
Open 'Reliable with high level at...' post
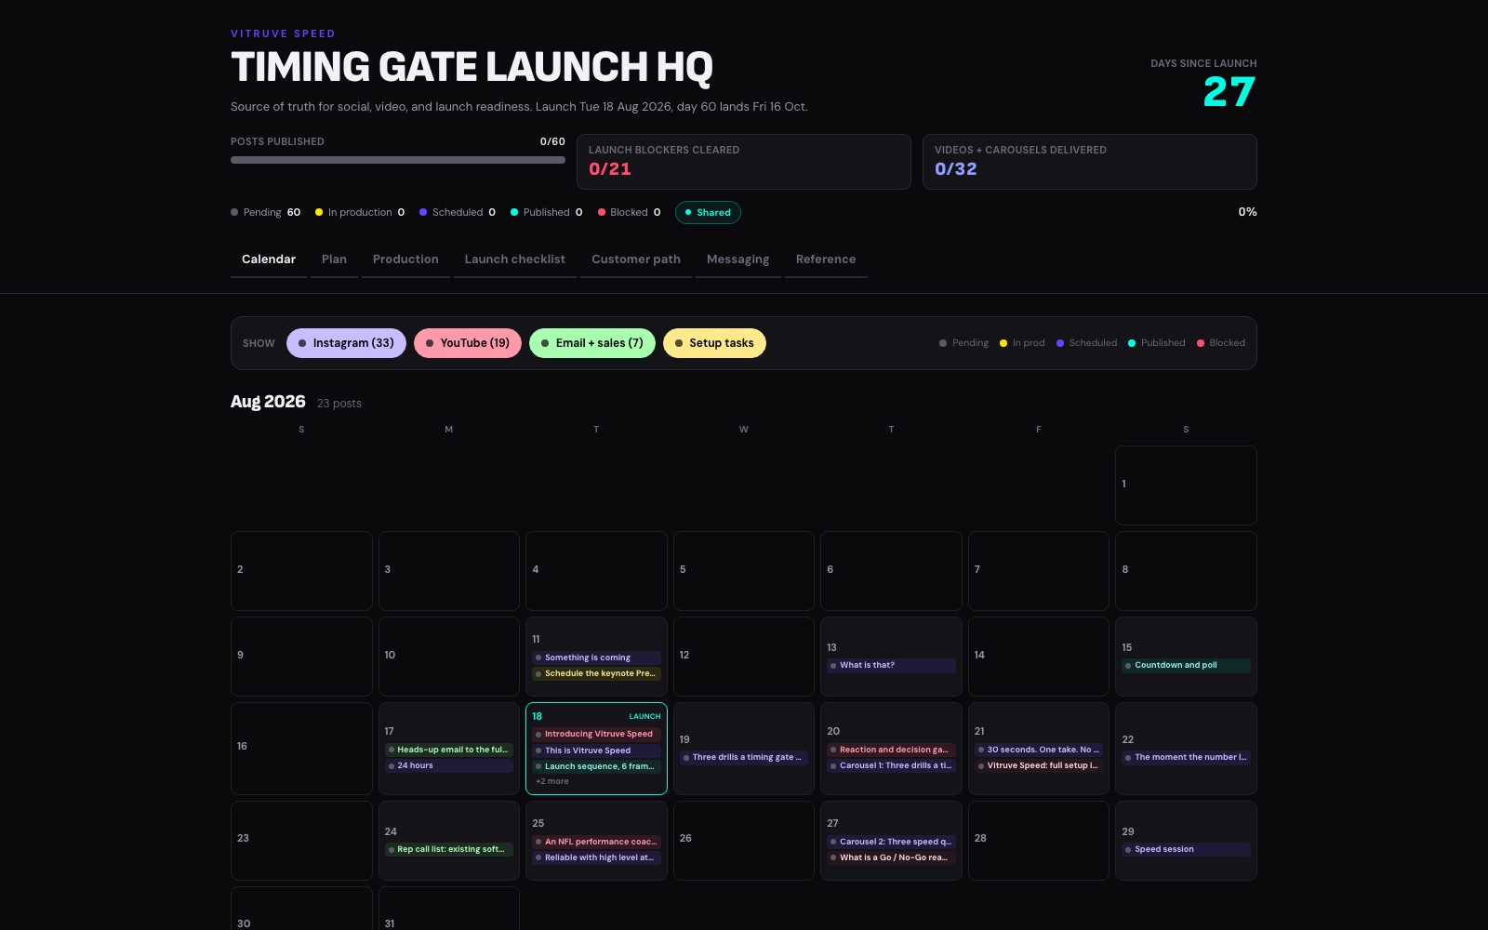(x=596, y=857)
